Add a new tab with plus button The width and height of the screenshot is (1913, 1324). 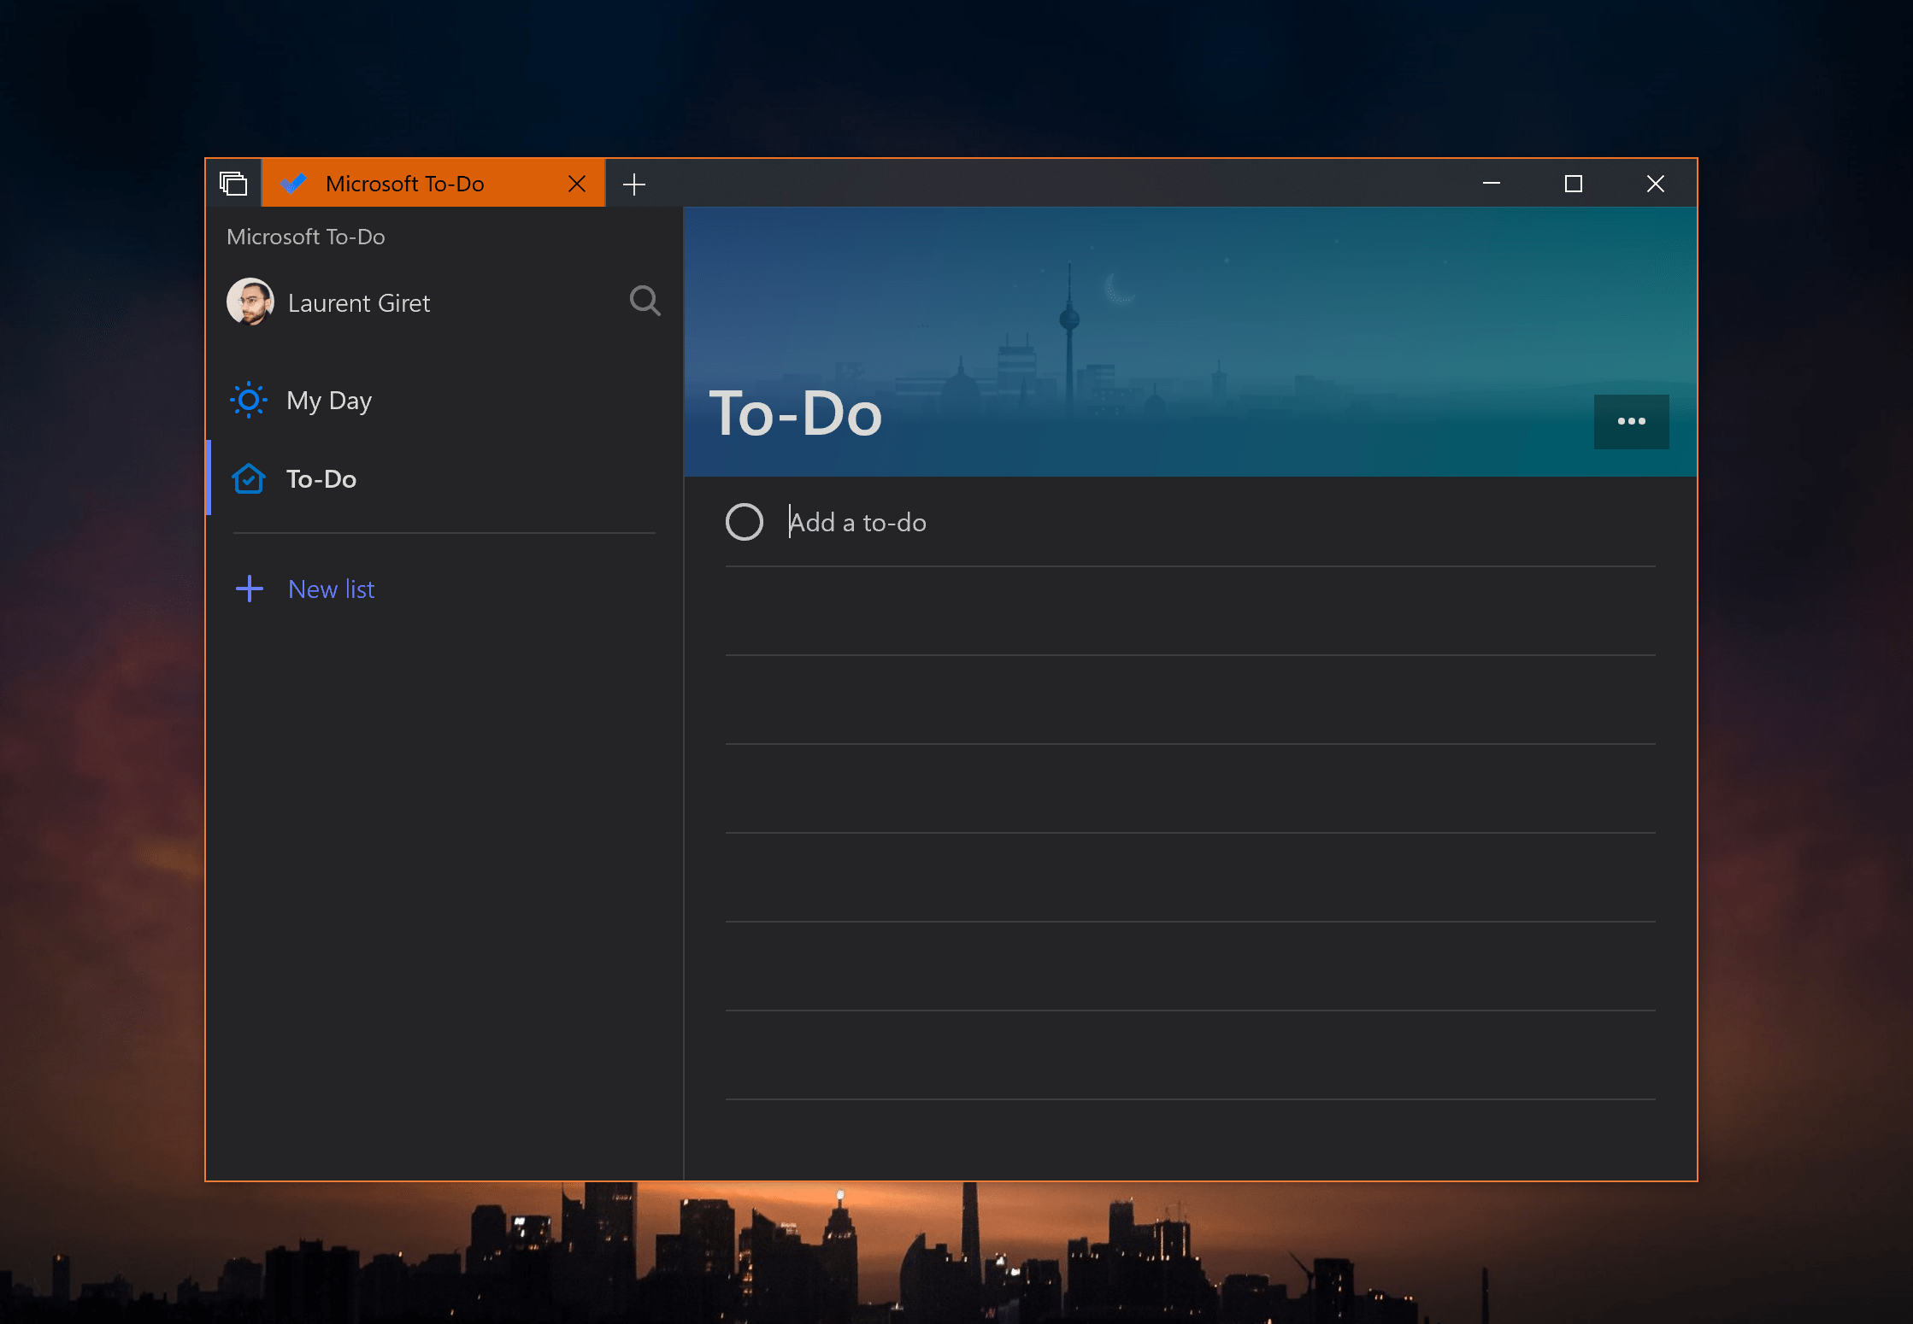tap(634, 184)
